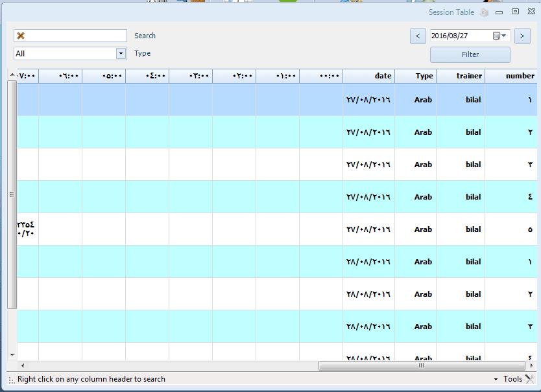Clear search with the orange X icon
Screen dimensions: 541x392
coord(21,36)
